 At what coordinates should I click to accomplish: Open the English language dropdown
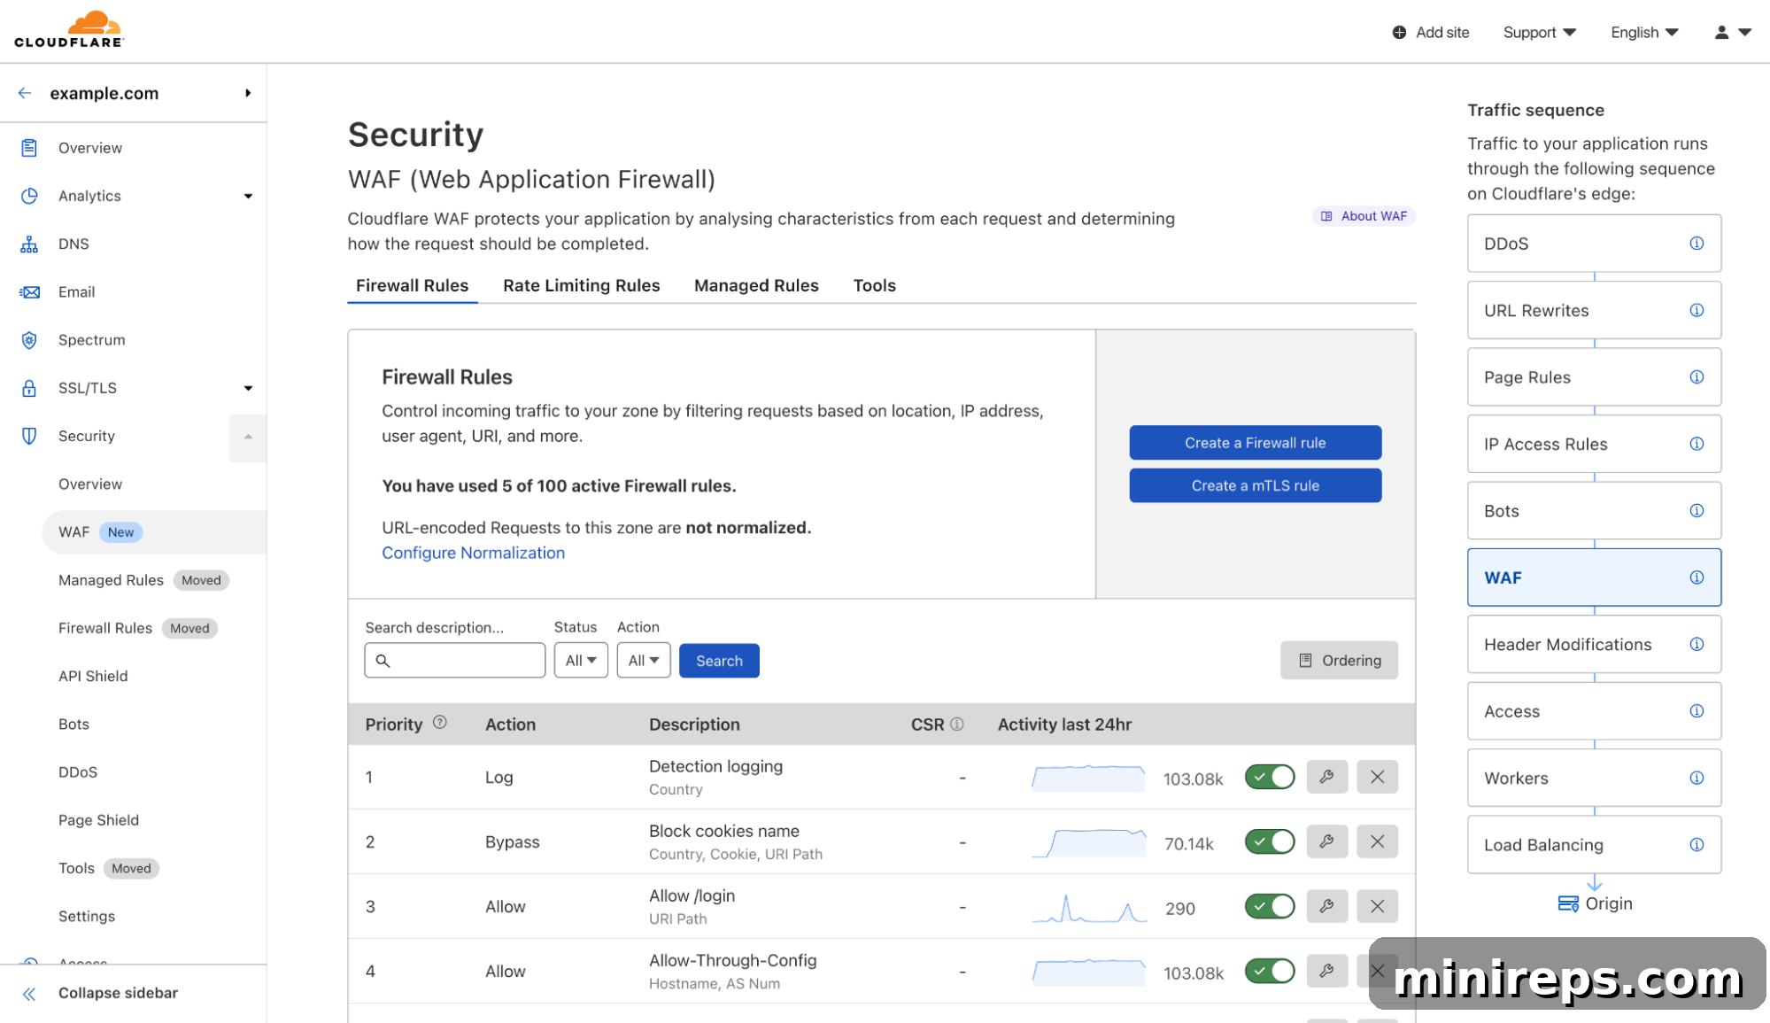tap(1644, 33)
